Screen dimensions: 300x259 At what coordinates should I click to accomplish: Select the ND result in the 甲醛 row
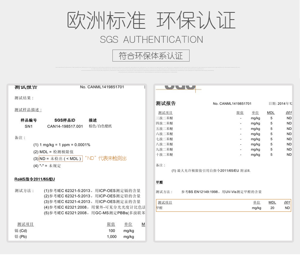(287, 208)
